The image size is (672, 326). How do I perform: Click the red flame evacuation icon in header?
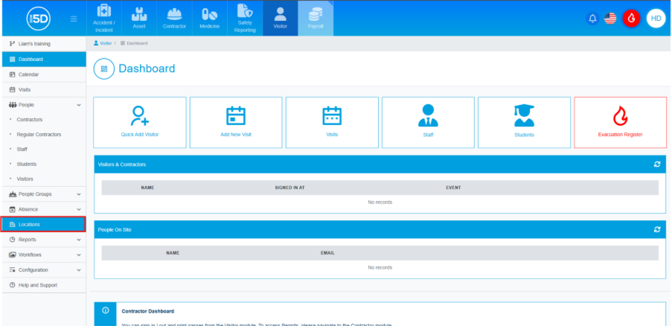pos(631,19)
